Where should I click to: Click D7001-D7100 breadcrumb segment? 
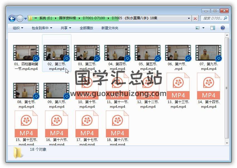94,18
